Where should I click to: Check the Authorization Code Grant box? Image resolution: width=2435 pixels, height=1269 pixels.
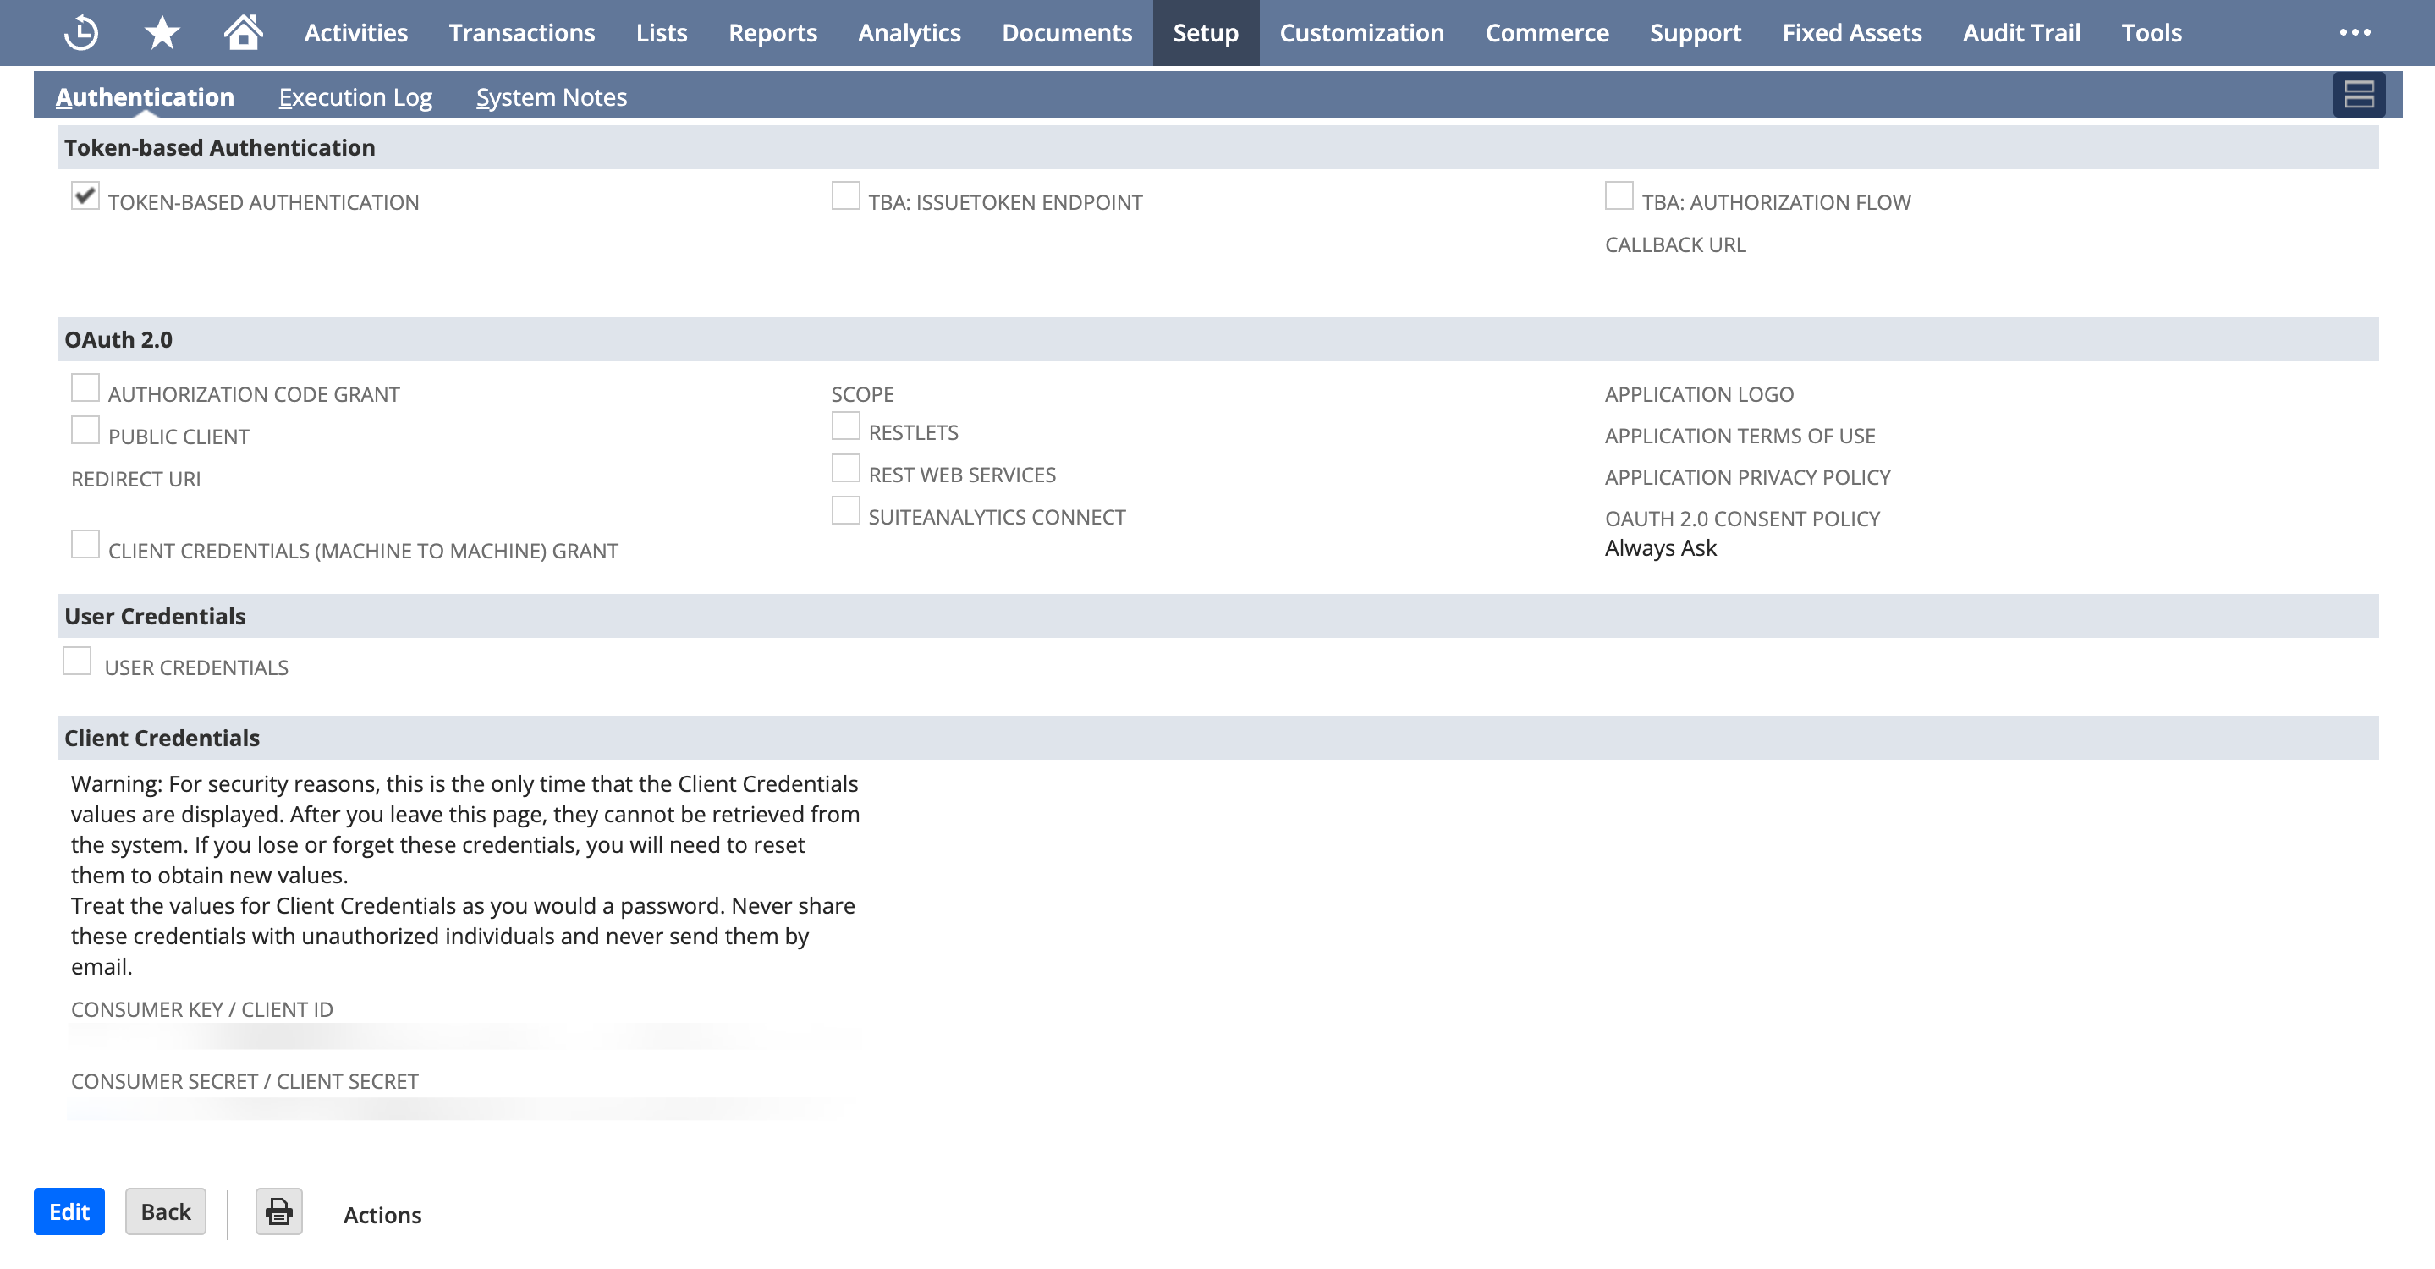tap(85, 387)
